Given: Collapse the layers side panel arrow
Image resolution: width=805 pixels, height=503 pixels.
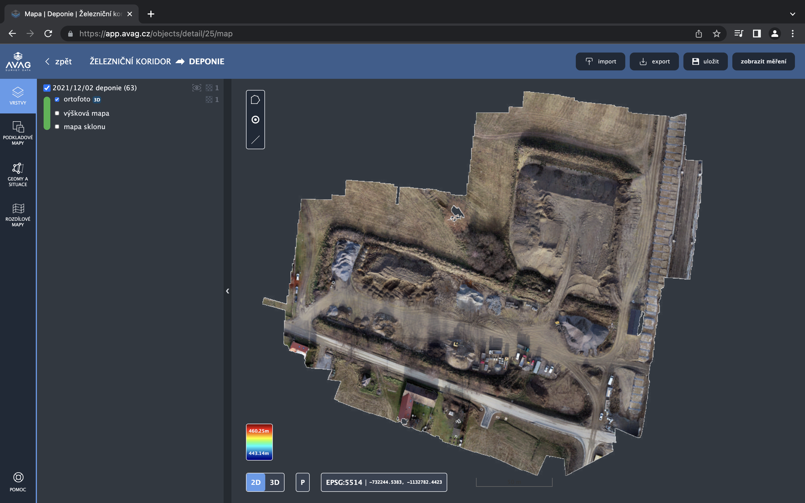Looking at the screenshot, I should [x=228, y=291].
